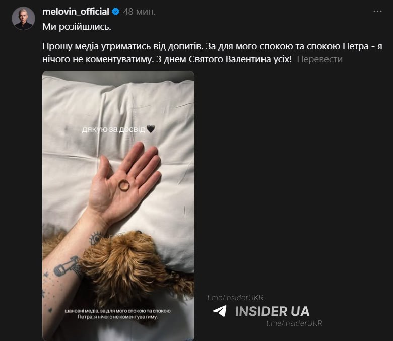Click the blue verified badge icon
Viewport: 393px width, 341px height.
115,12
